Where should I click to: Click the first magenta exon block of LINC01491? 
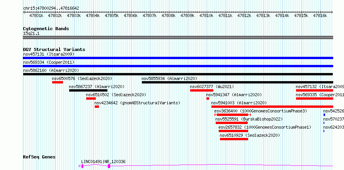(x=82, y=166)
